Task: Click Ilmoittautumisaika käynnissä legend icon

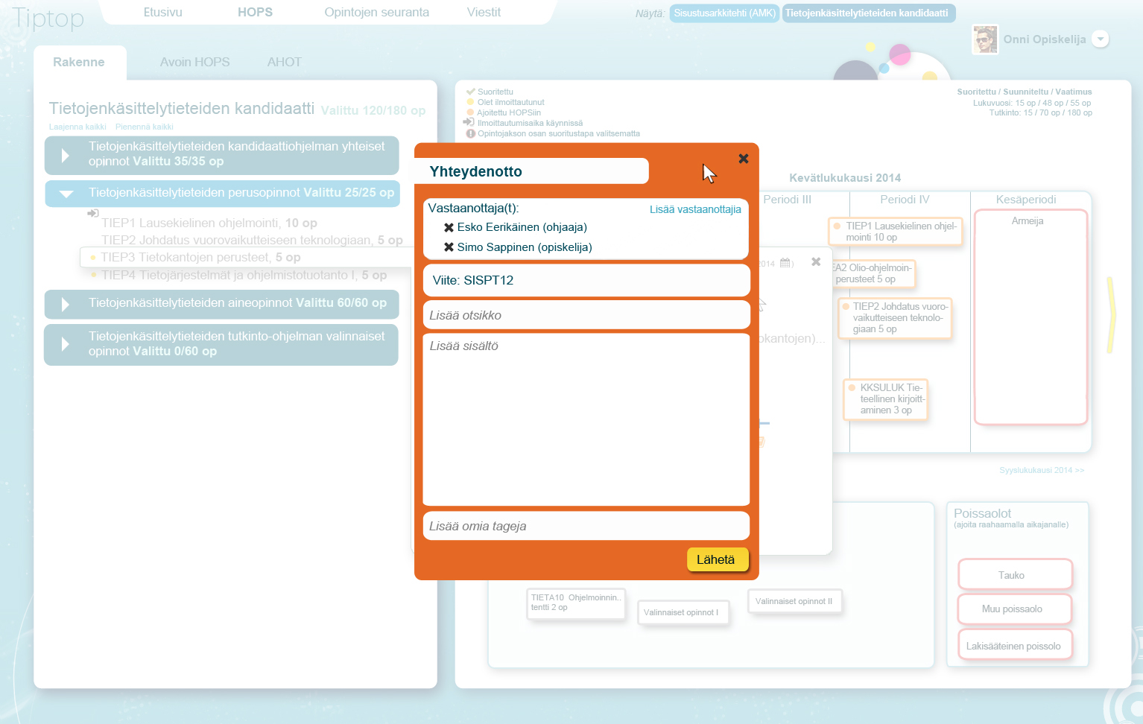Action: 469,122
